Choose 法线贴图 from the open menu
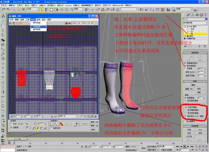Image resolution: width=209 pixels, height=152 pixels. coord(37,26)
